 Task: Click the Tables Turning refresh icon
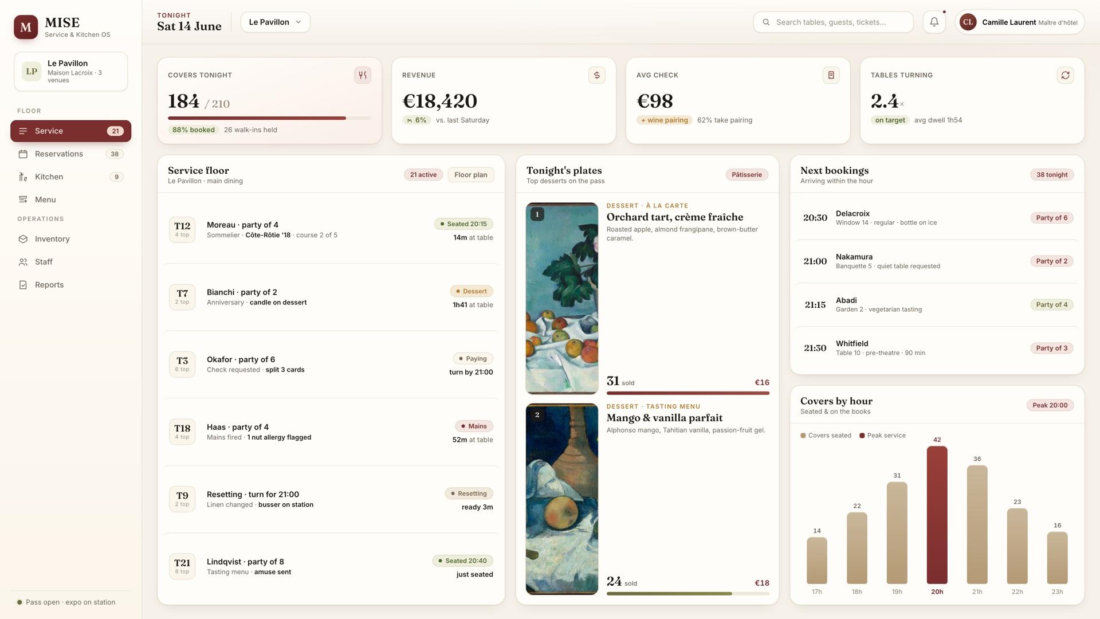(1066, 75)
